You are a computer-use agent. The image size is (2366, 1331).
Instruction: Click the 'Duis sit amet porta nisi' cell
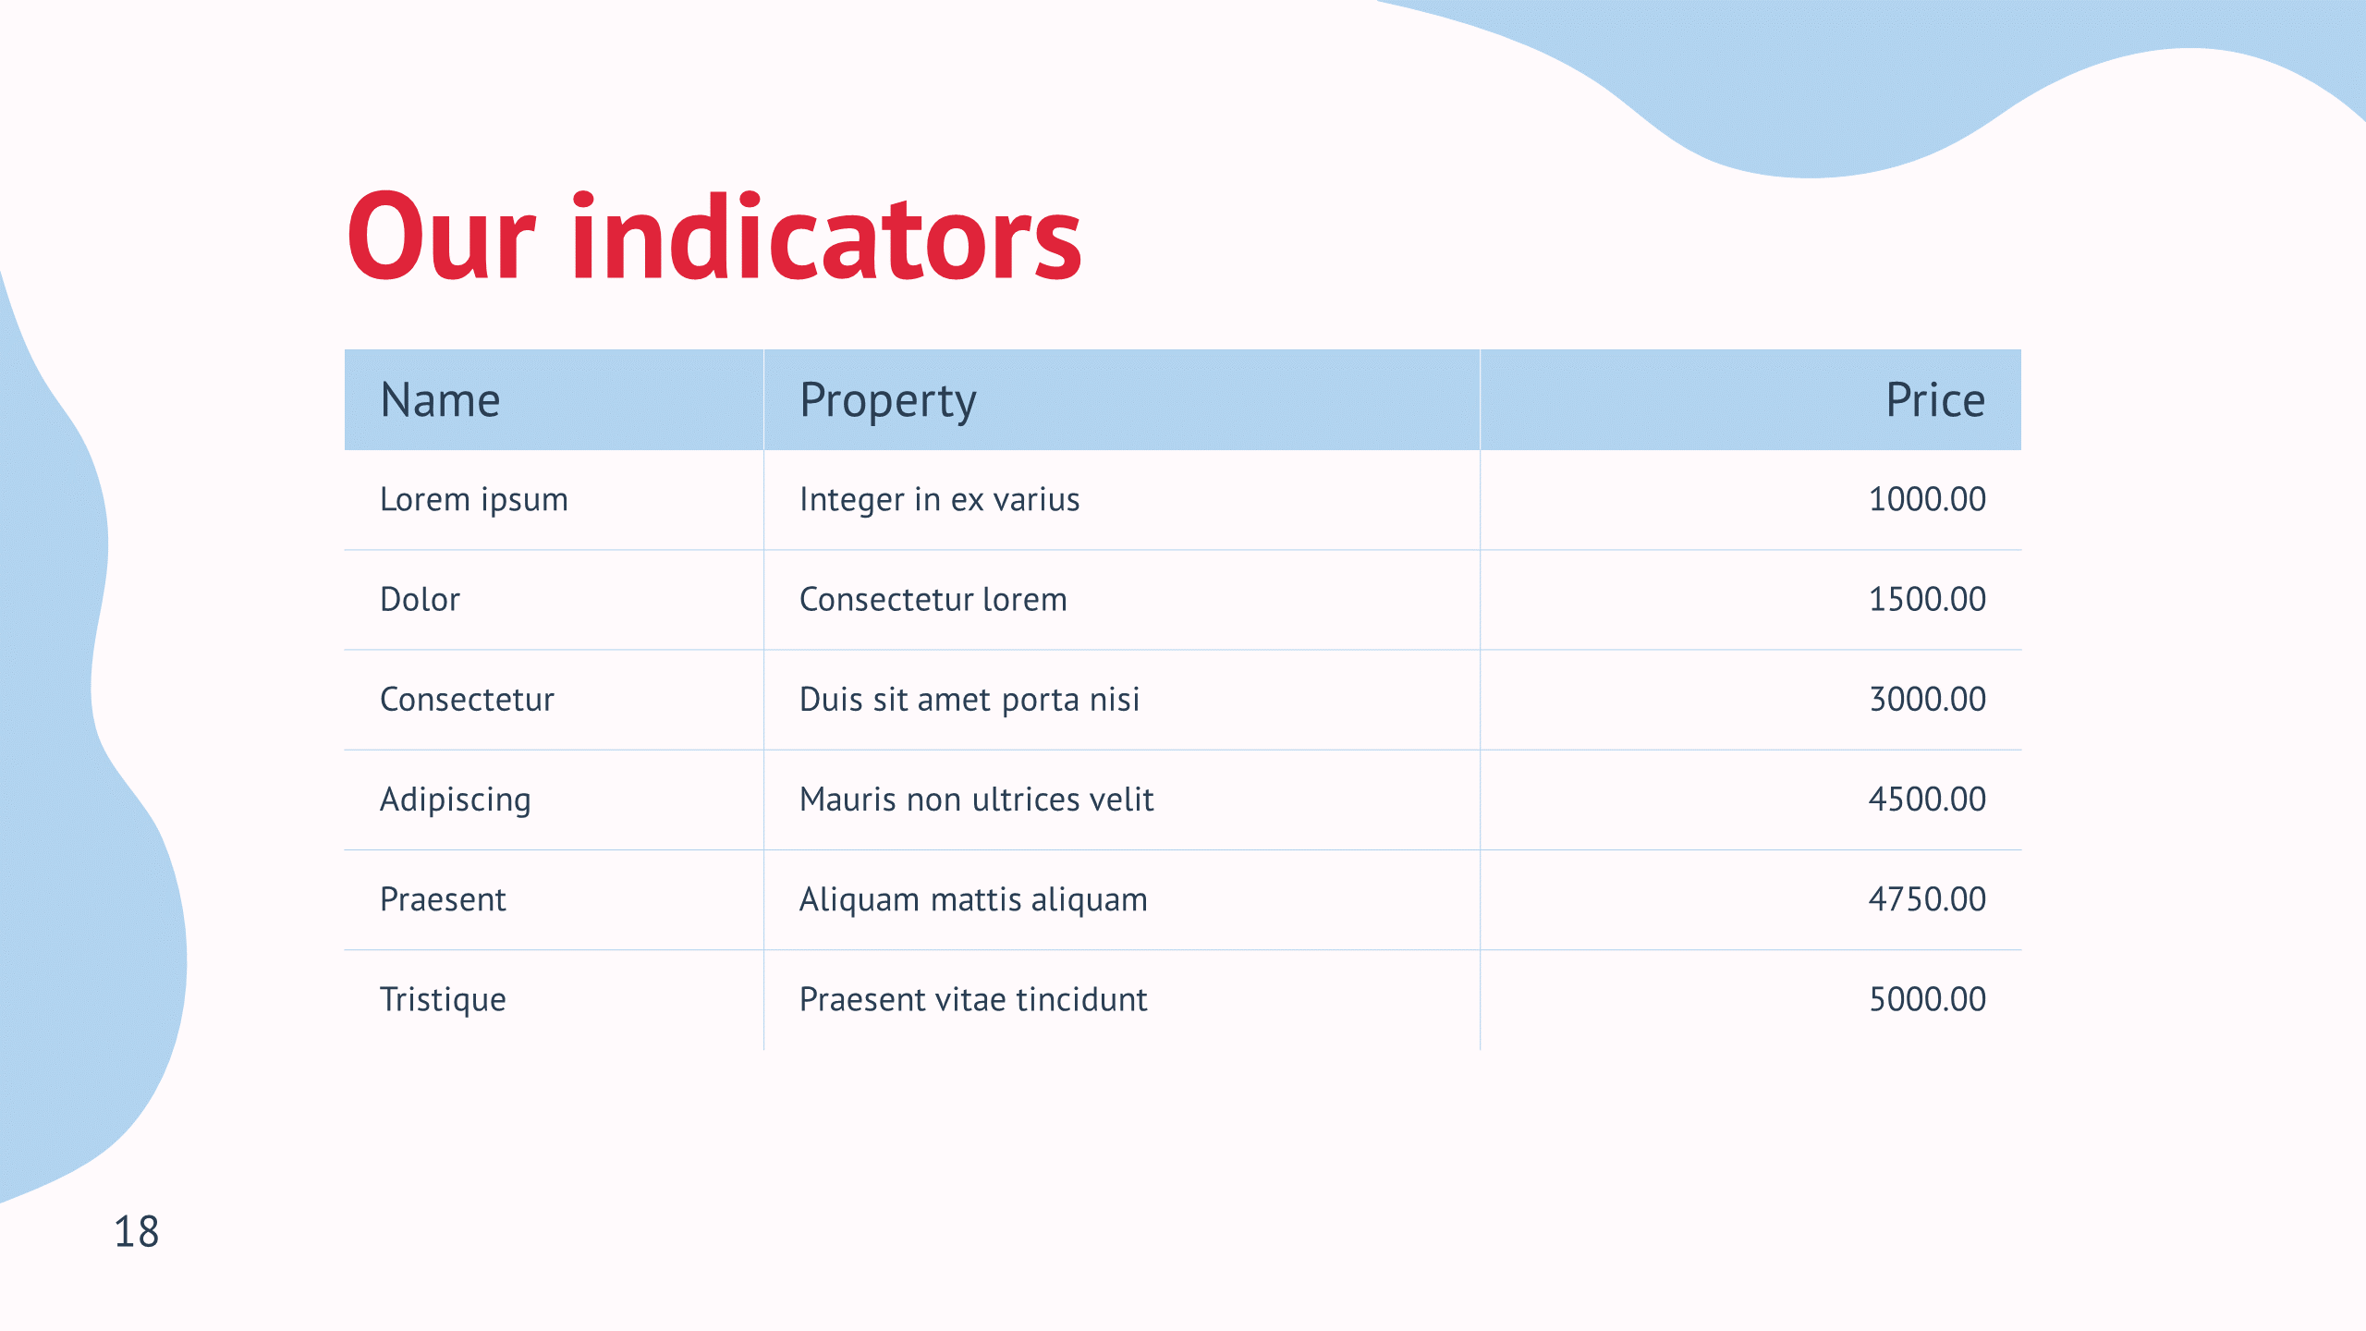point(969,700)
